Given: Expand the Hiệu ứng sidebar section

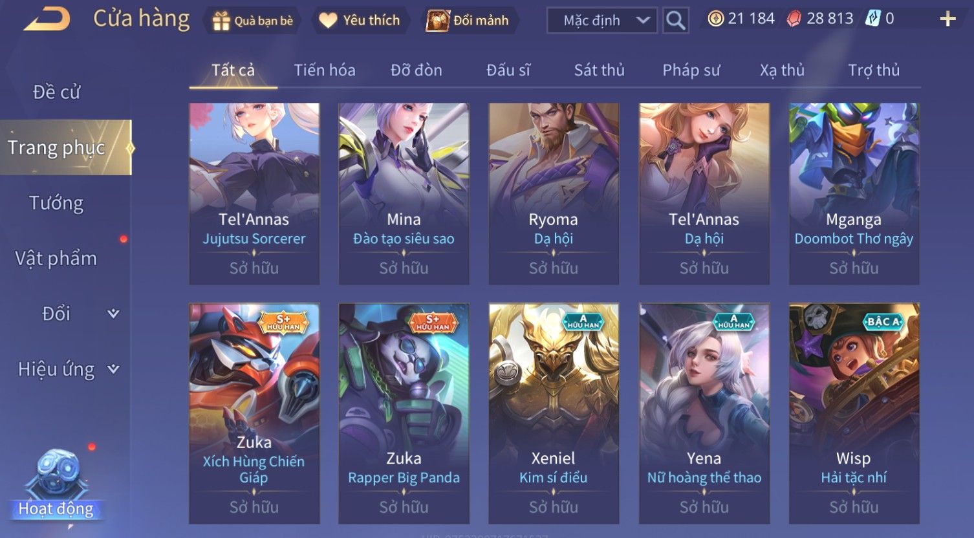Looking at the screenshot, I should point(113,369).
